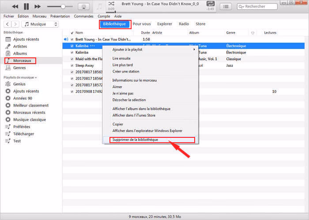Screen dimensions: 309x220
Task: Sort by the Artiste column header
Action: point(157,33)
